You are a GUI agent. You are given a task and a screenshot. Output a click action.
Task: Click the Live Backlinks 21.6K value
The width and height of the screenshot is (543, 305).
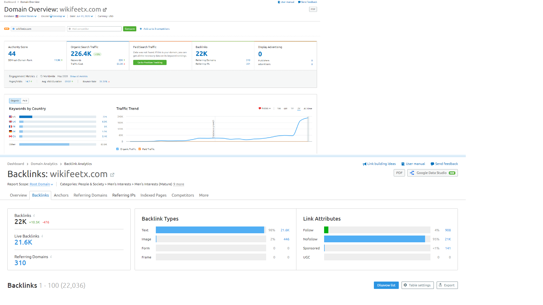[x=23, y=243]
